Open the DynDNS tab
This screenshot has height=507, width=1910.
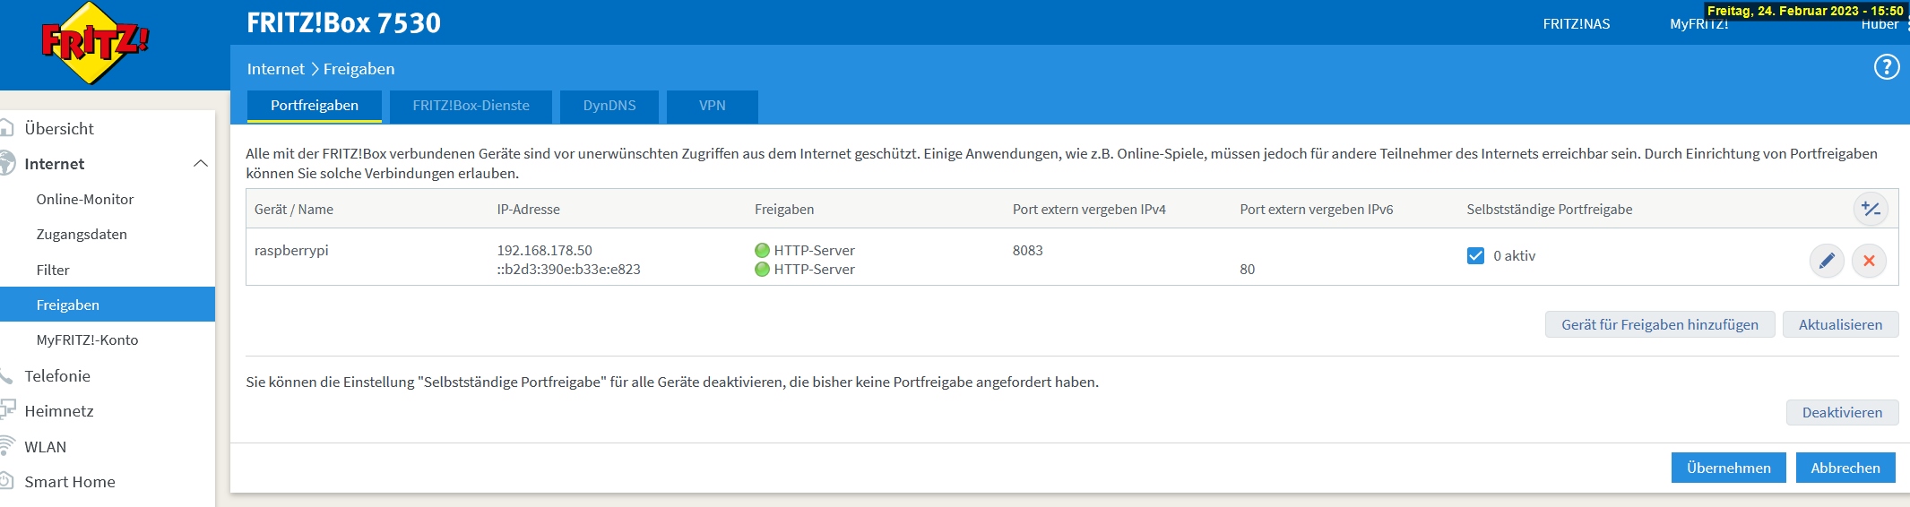[x=609, y=106]
